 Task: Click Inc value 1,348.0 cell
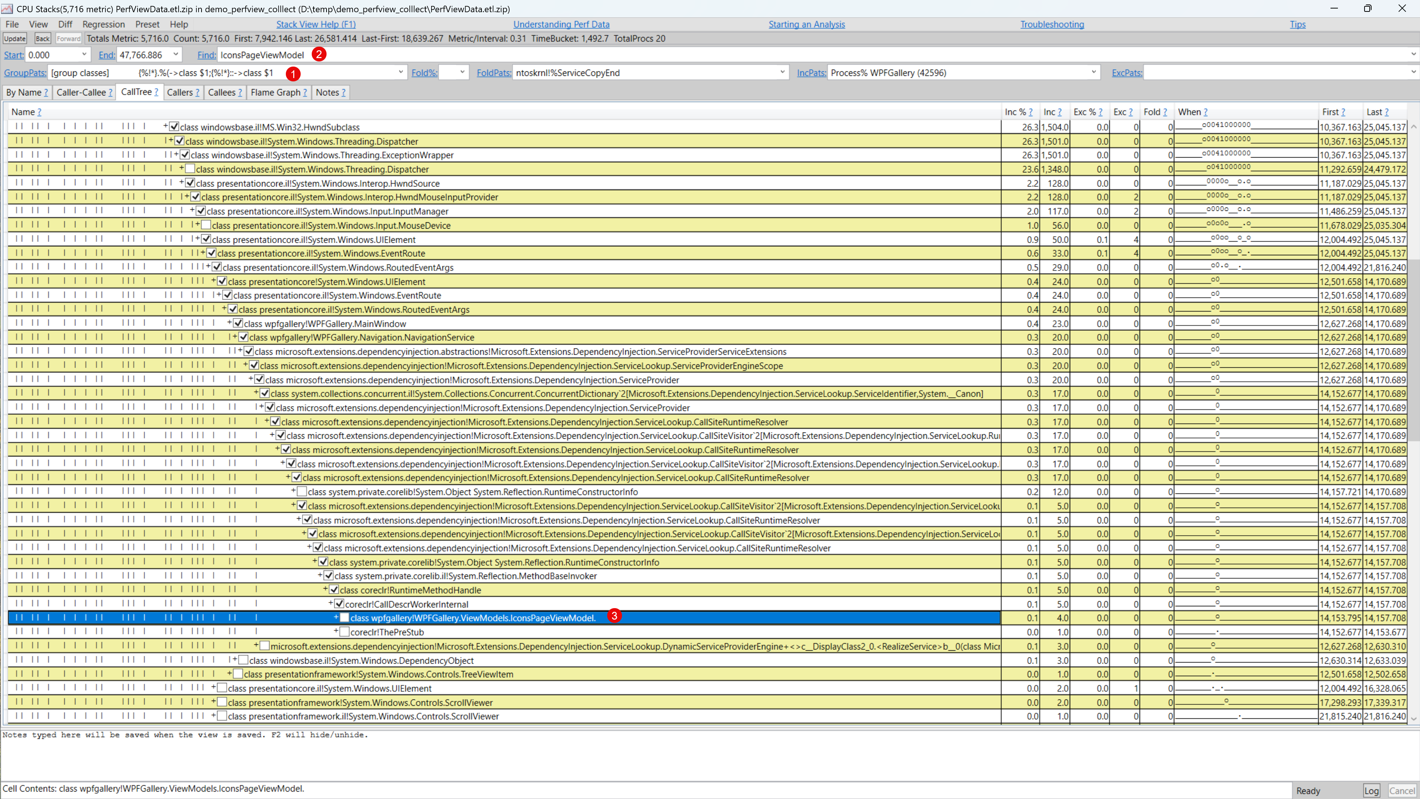pos(1055,169)
